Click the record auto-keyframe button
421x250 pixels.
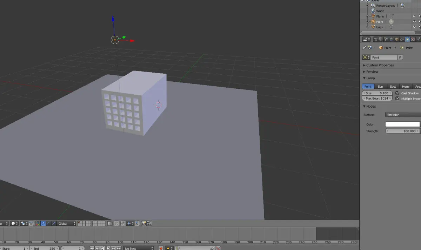[161, 249]
